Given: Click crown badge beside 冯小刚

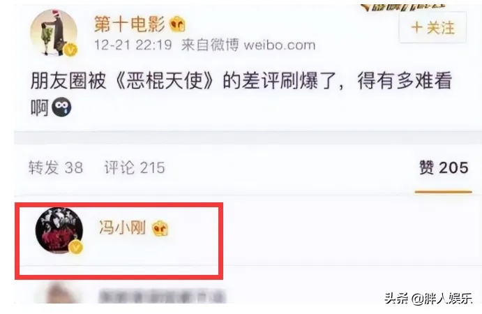Looking at the screenshot, I should tap(160, 228).
